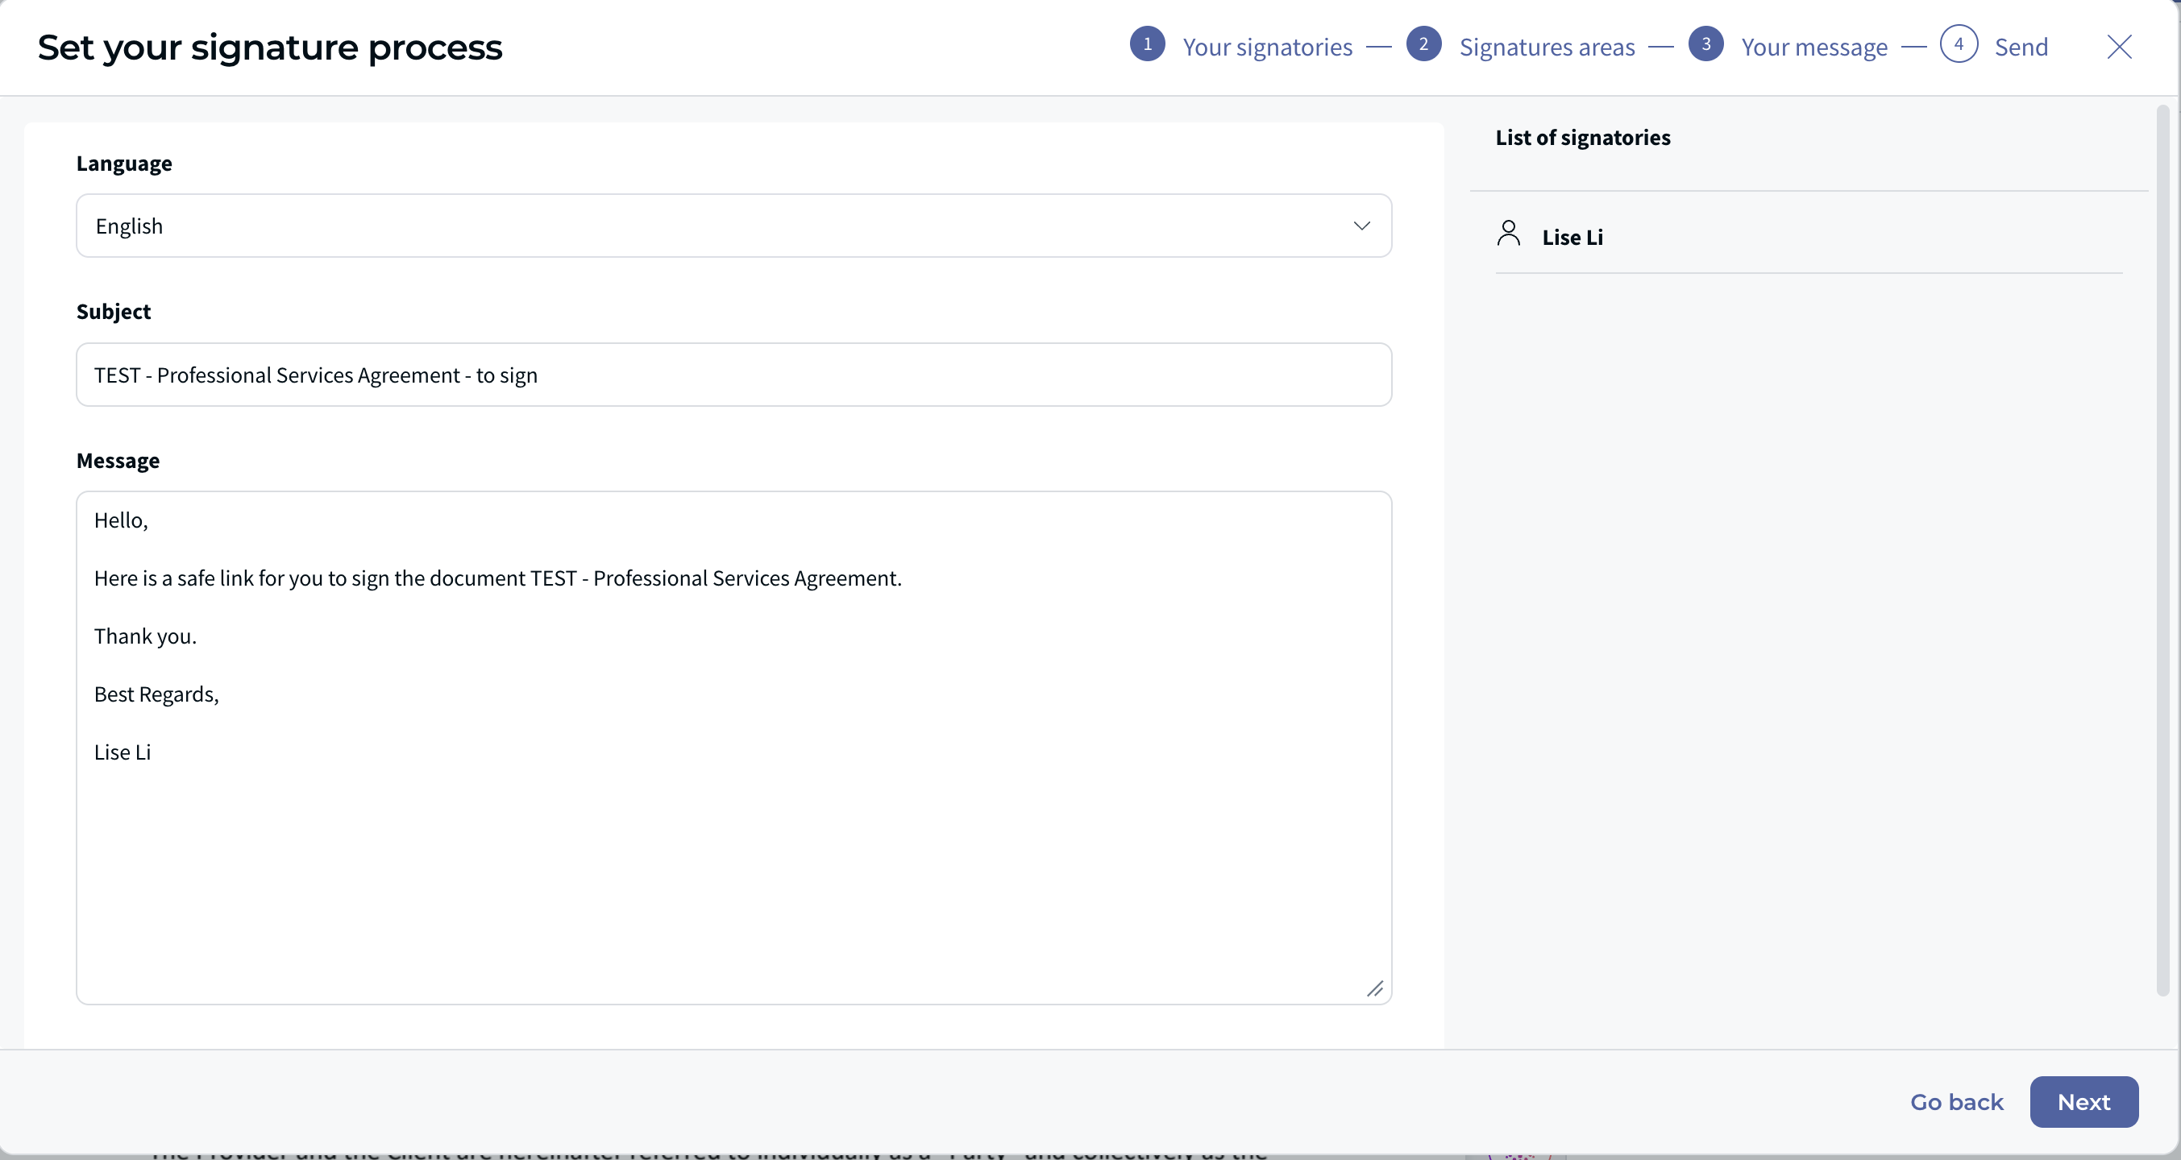Go to the Signatures areas step
Image resolution: width=2181 pixels, height=1160 pixels.
pos(1547,47)
